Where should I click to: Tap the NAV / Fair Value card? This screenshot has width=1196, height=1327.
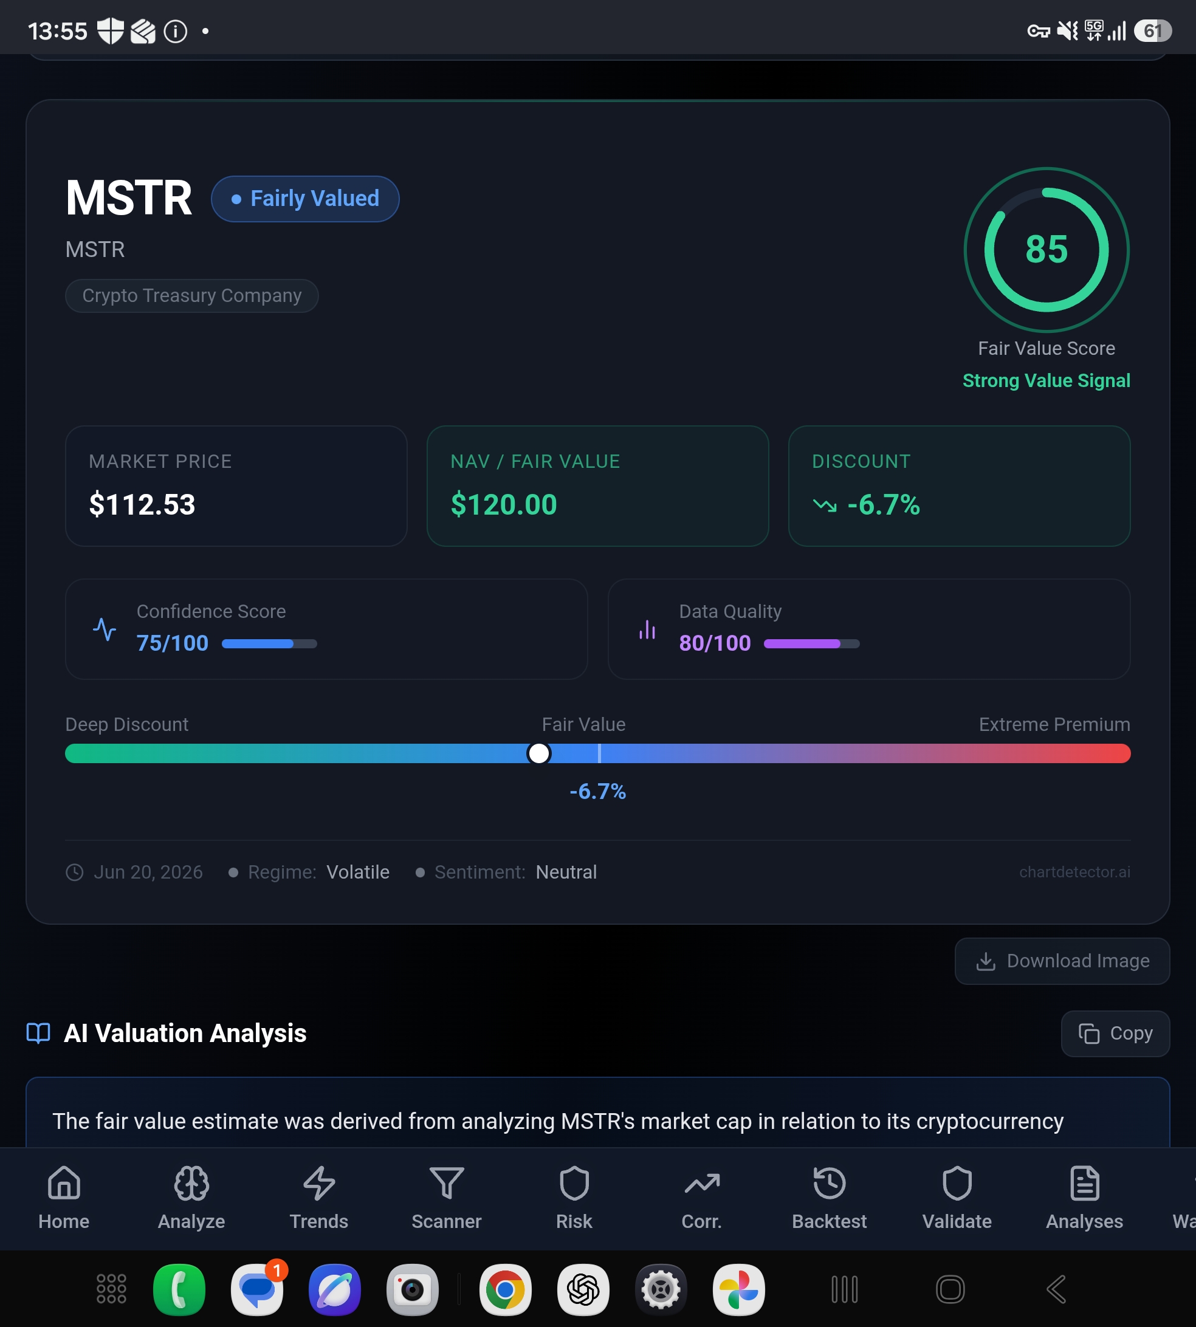click(597, 486)
